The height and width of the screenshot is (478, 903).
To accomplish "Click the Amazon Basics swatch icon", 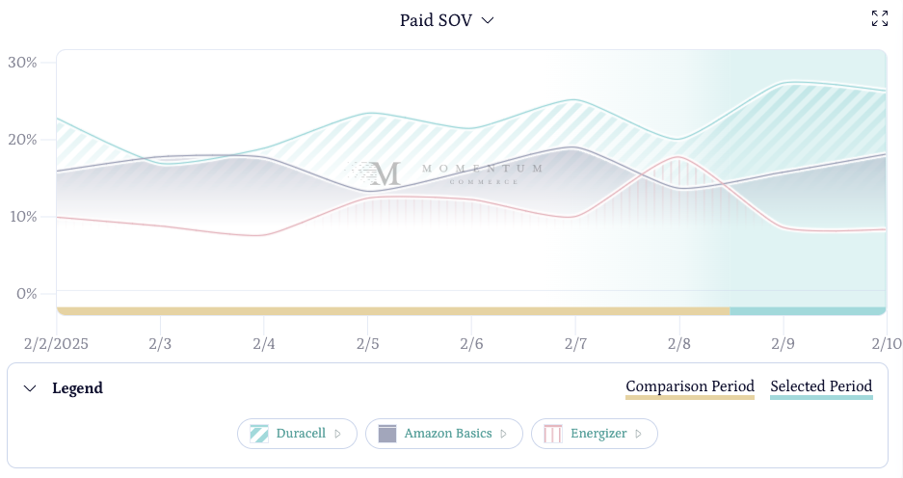I will tap(387, 434).
